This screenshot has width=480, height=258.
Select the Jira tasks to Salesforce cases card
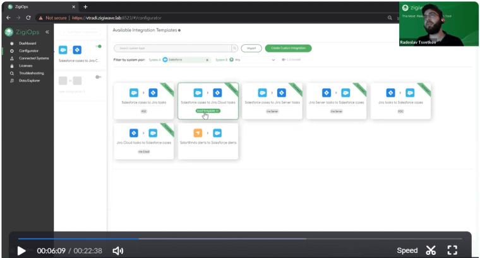[400, 101]
